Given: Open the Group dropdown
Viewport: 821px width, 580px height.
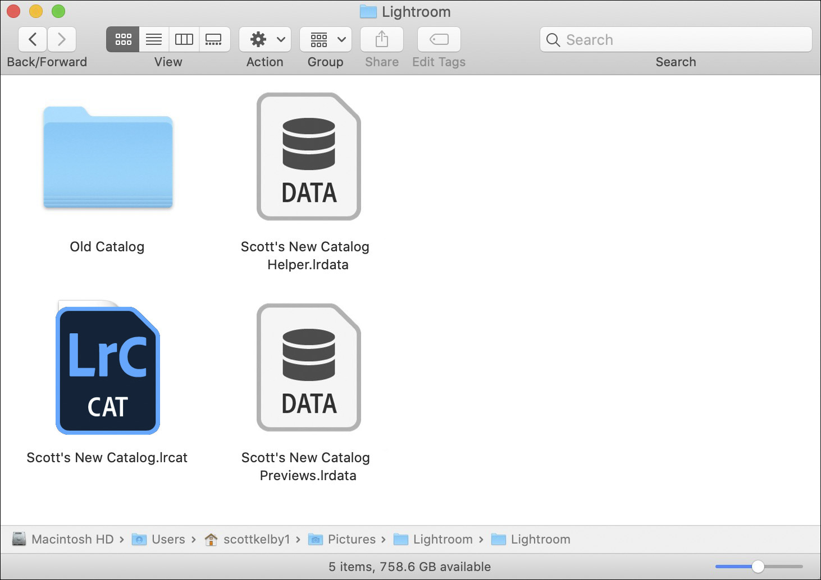Looking at the screenshot, I should [325, 39].
